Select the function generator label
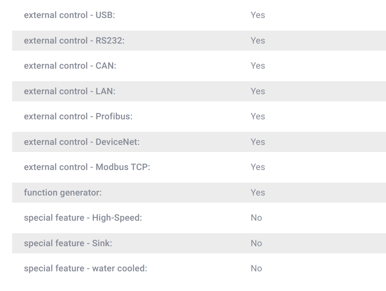Image resolution: width=386 pixels, height=291 pixels. point(63,193)
